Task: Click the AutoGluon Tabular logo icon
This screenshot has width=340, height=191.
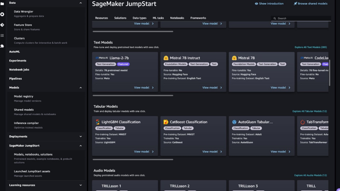Action: tap(234, 122)
